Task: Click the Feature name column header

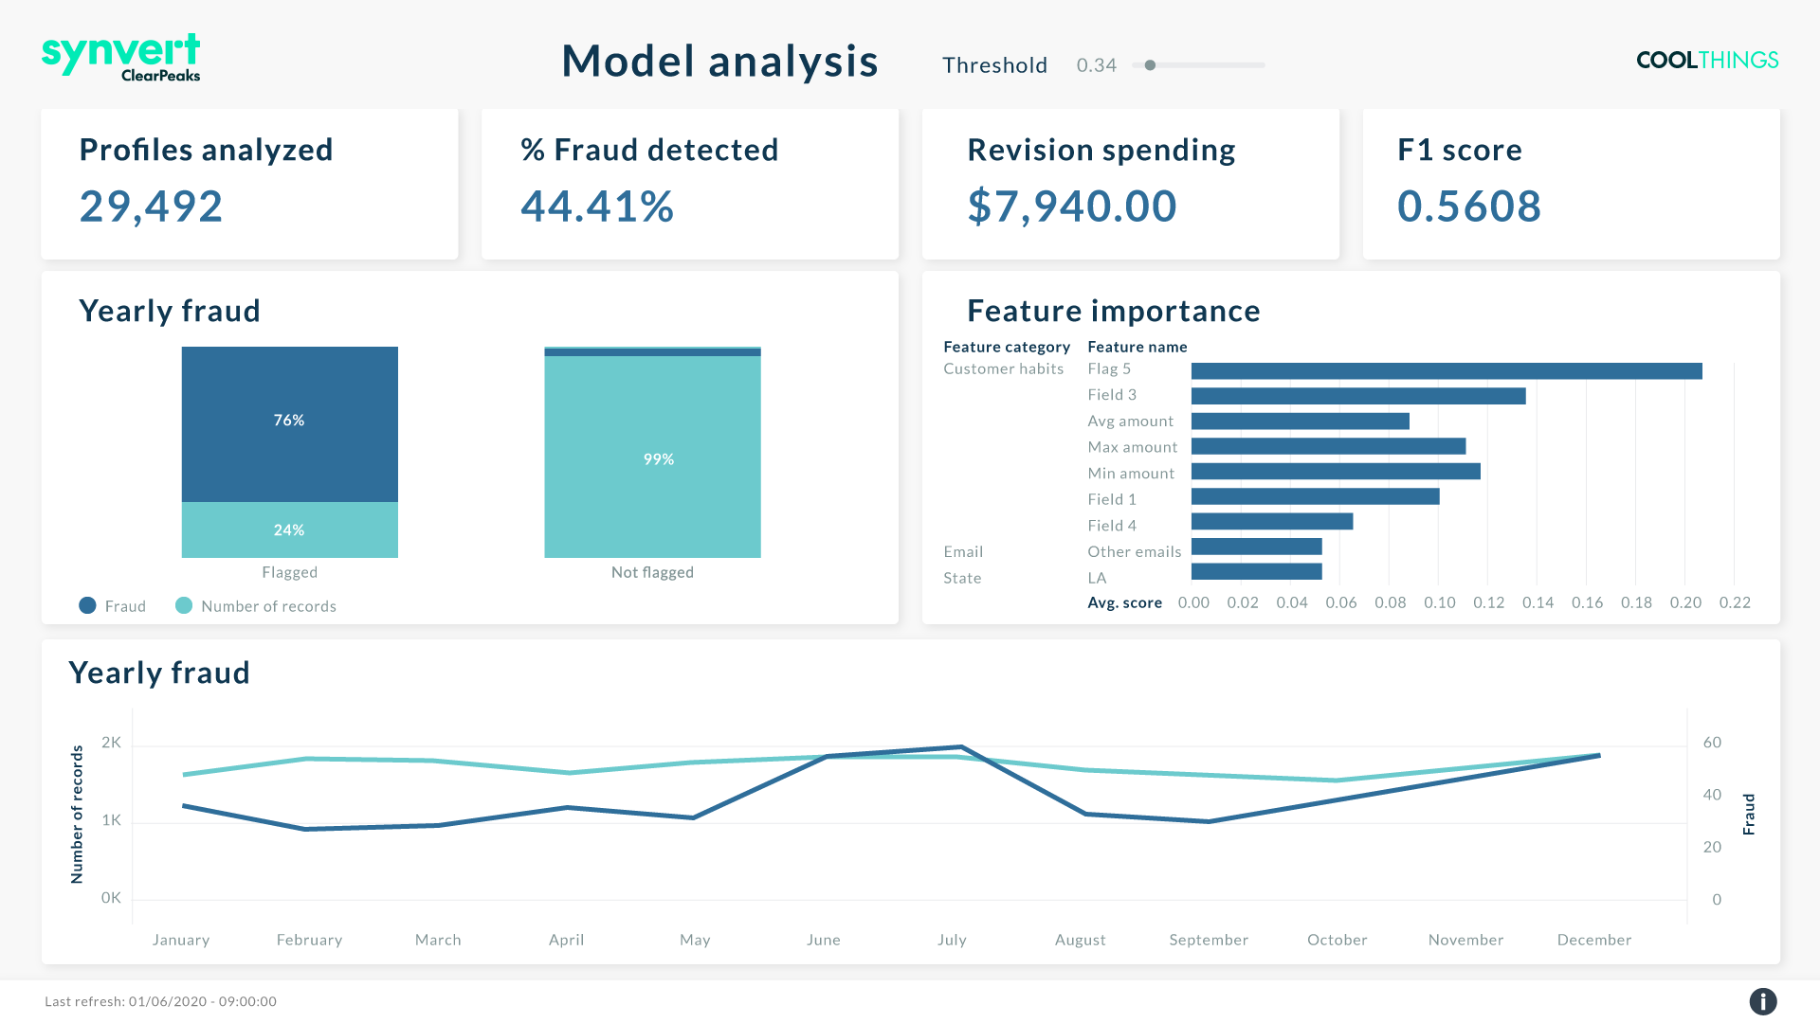Action: click(1137, 348)
